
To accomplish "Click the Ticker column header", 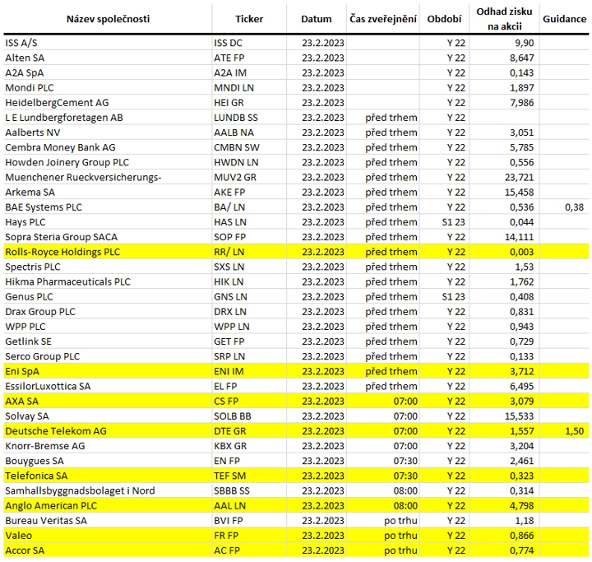I will point(249,19).
